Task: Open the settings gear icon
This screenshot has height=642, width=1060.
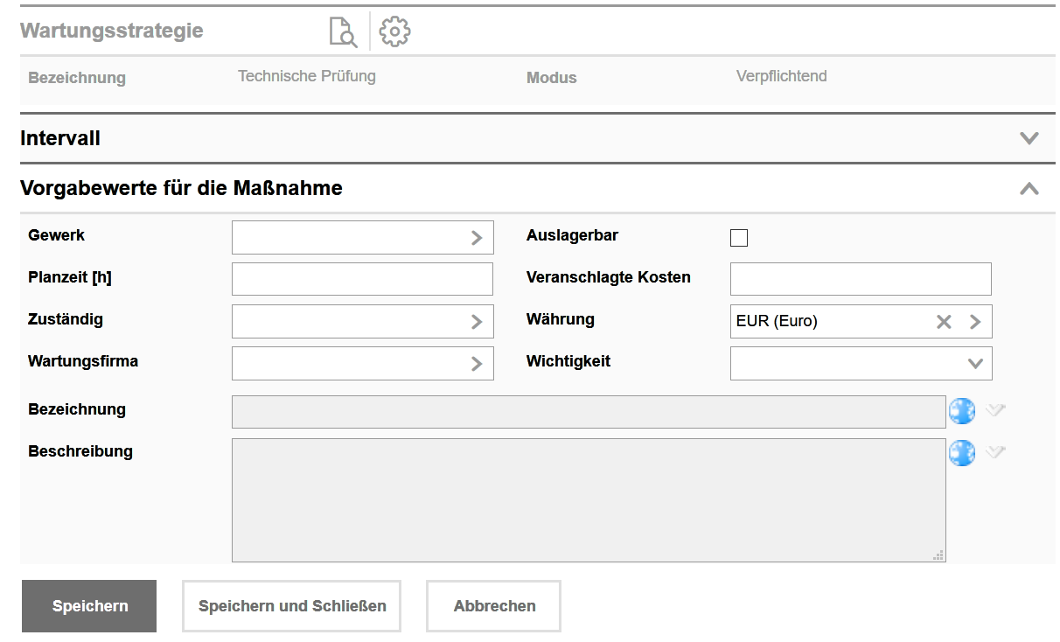Action: pyautogui.click(x=394, y=31)
